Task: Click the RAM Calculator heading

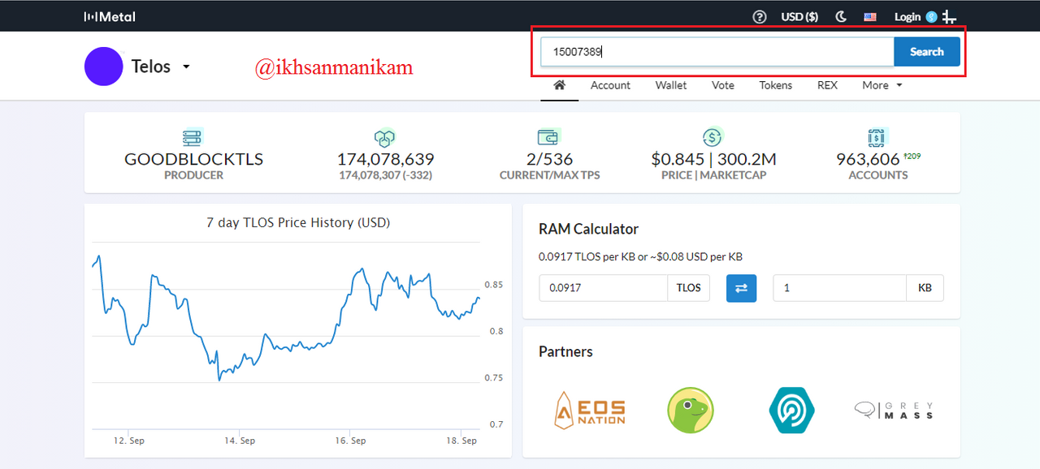Action: pyautogui.click(x=588, y=229)
